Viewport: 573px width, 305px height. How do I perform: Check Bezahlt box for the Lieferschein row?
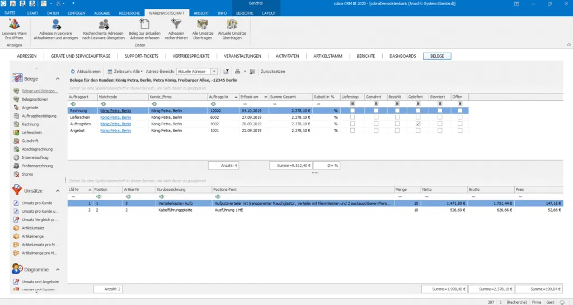[397, 118]
